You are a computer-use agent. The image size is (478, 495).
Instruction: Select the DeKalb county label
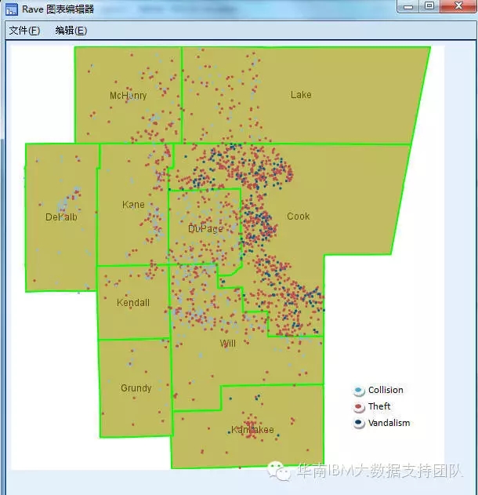61,217
